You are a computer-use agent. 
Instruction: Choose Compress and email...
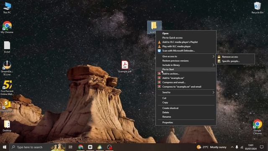[x=186, y=82]
